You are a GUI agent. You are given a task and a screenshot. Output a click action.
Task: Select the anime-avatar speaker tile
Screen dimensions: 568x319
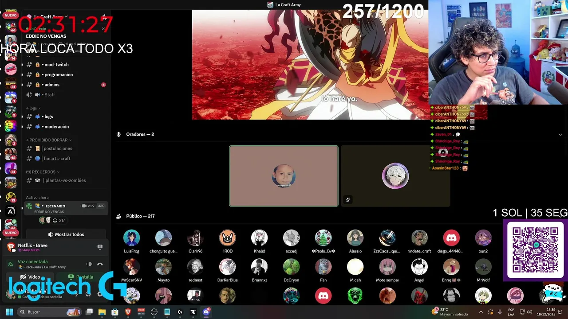point(395,176)
